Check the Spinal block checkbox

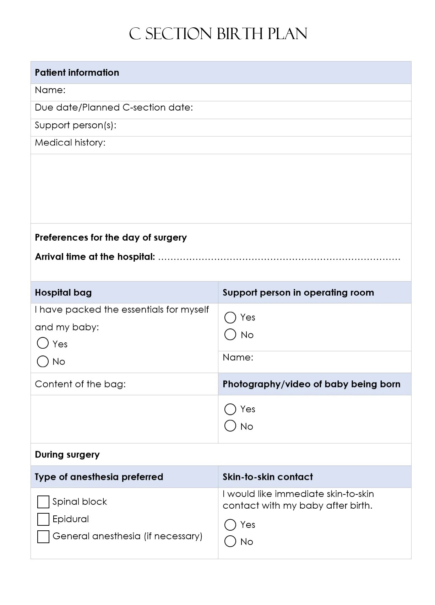(43, 502)
